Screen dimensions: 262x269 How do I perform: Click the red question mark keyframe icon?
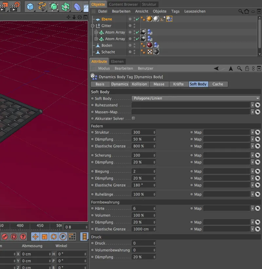click(x=23, y=237)
